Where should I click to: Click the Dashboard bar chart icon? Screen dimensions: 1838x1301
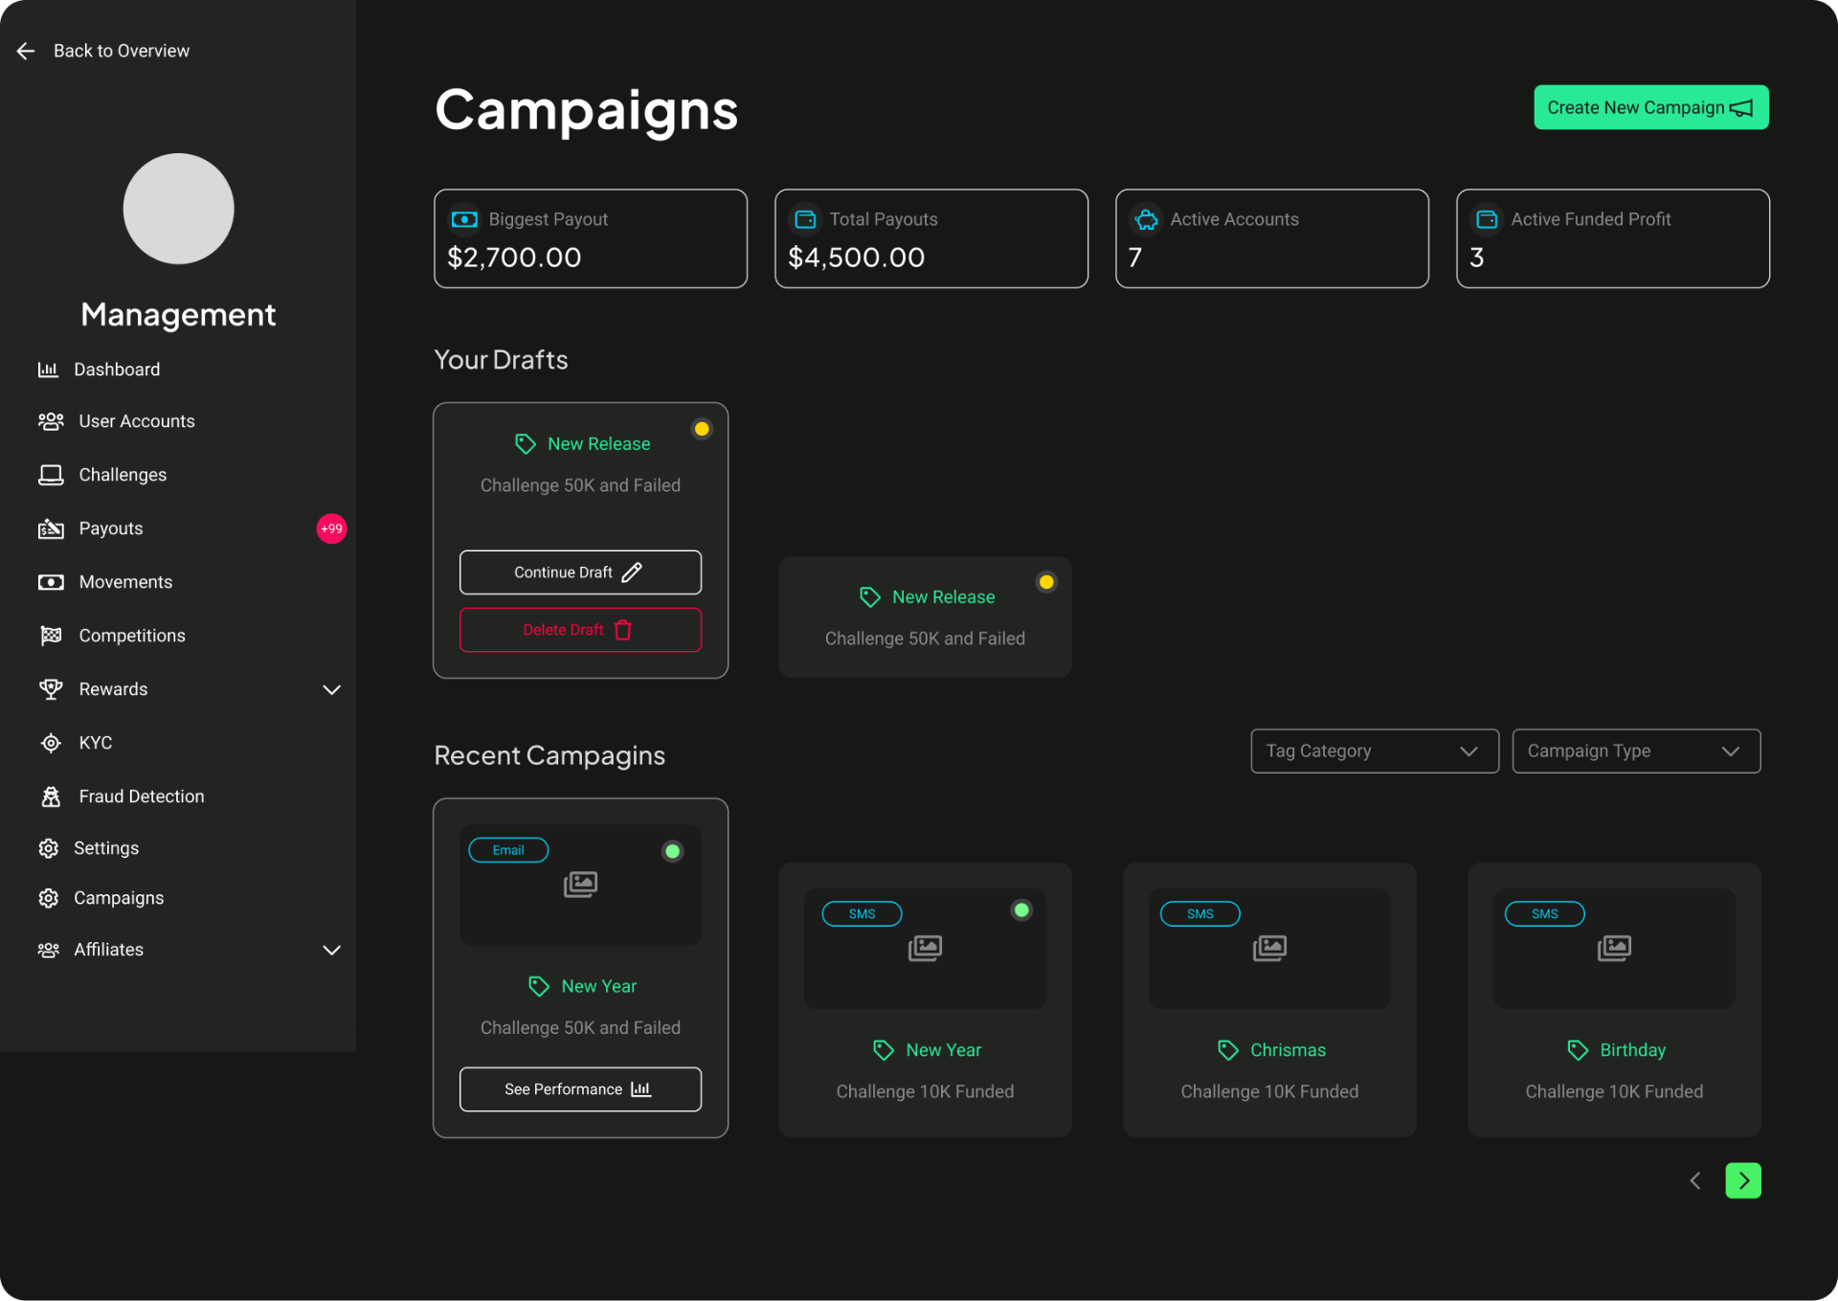(x=48, y=370)
